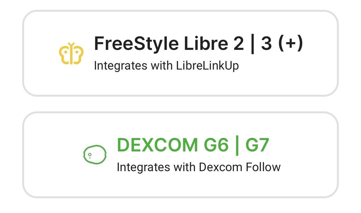Screen dimensions: 361x213
Task: Open the LibreLinkUp integration card
Action: 180,53
